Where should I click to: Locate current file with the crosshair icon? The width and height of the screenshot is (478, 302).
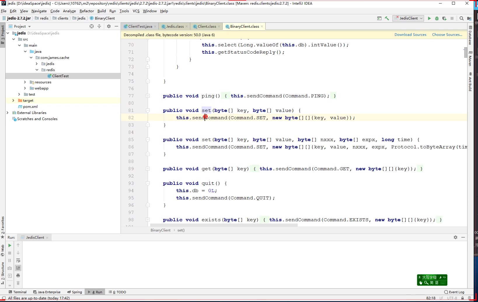92,26
